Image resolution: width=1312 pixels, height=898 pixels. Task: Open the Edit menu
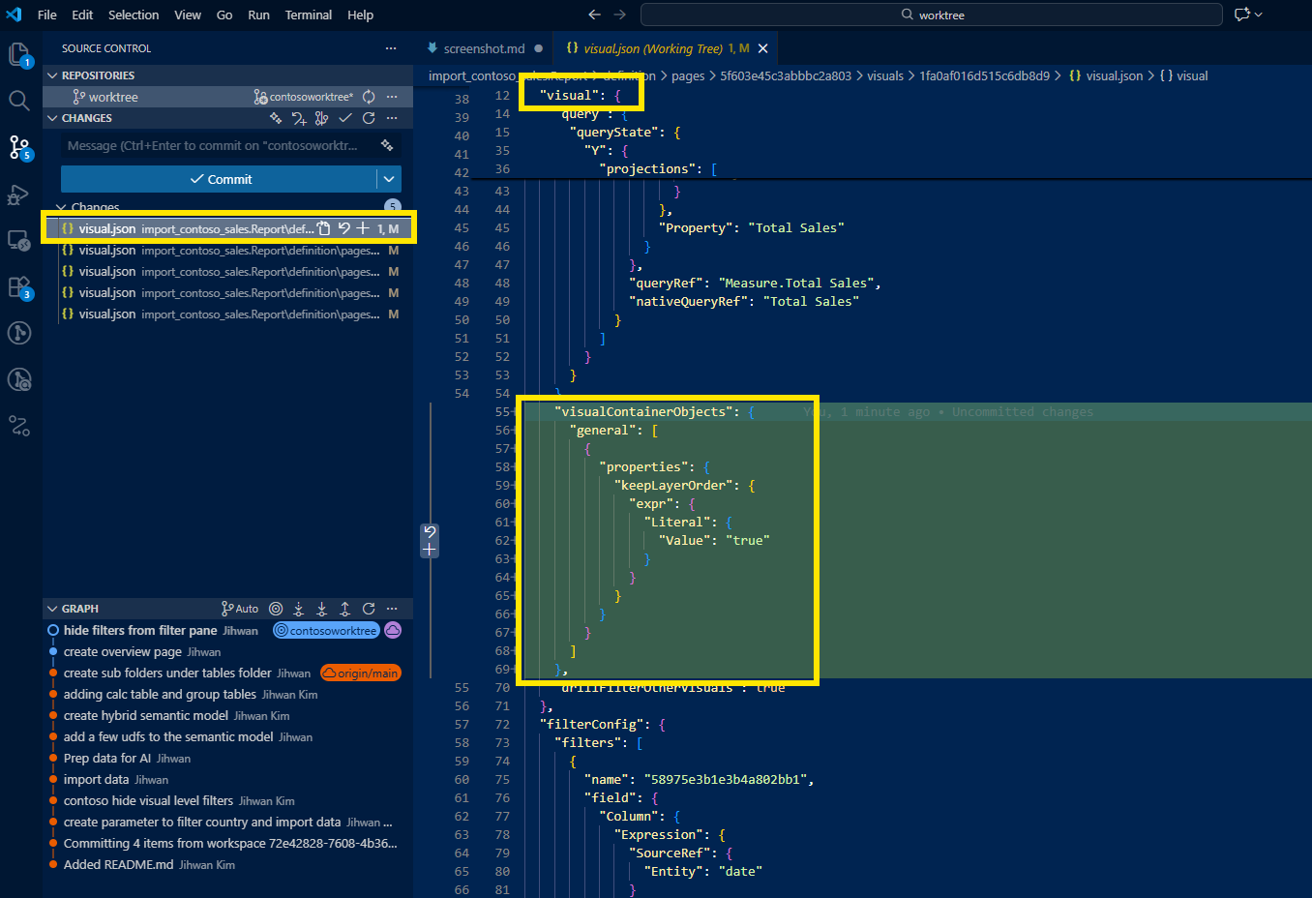[82, 15]
